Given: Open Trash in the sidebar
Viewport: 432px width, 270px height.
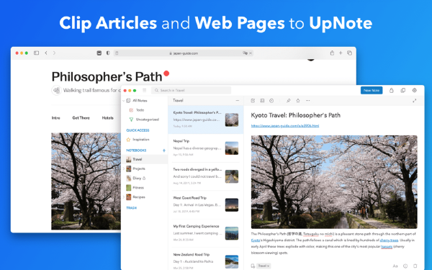Looking at the screenshot, I should click(132, 208).
